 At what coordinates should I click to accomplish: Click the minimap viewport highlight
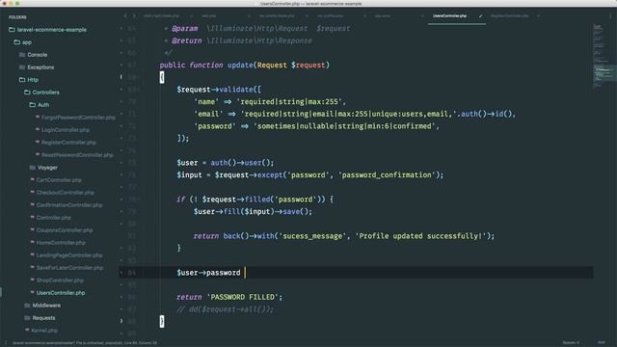coord(604,73)
